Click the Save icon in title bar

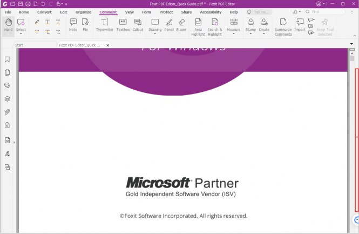point(21,4)
